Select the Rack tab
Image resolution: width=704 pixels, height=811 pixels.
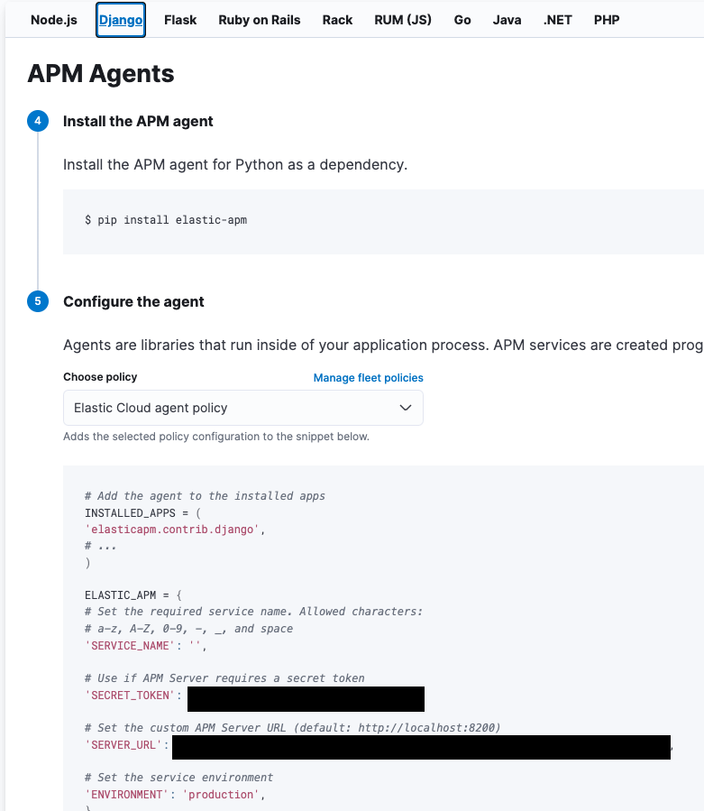click(x=337, y=20)
